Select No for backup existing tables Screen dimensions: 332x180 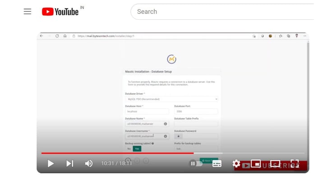click(129, 149)
